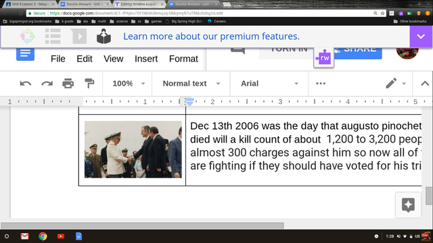Open Gmail from the shelf
Image resolution: width=433 pixels, height=243 pixels.
pos(24,236)
